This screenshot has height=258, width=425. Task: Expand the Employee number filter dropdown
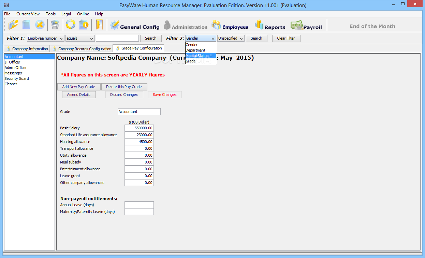(x=45, y=38)
